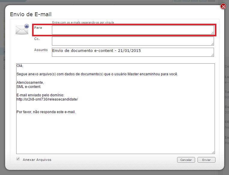Toggle the Anexar Arquivos checkbox
Screen dimensions: 229x175
[18, 159]
